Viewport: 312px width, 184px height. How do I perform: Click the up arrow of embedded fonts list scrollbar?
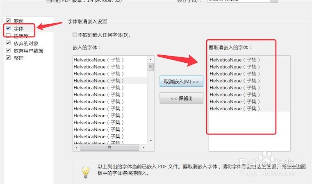(x=150, y=60)
